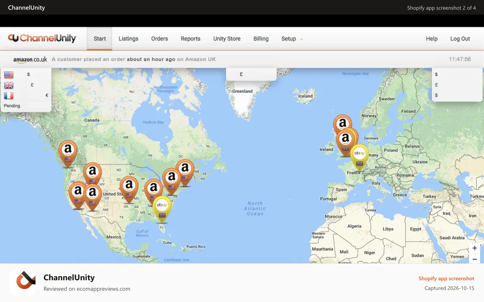The image size is (484, 302).
Task: Click the UK flag icon in currency panel
Action: pos(8,85)
